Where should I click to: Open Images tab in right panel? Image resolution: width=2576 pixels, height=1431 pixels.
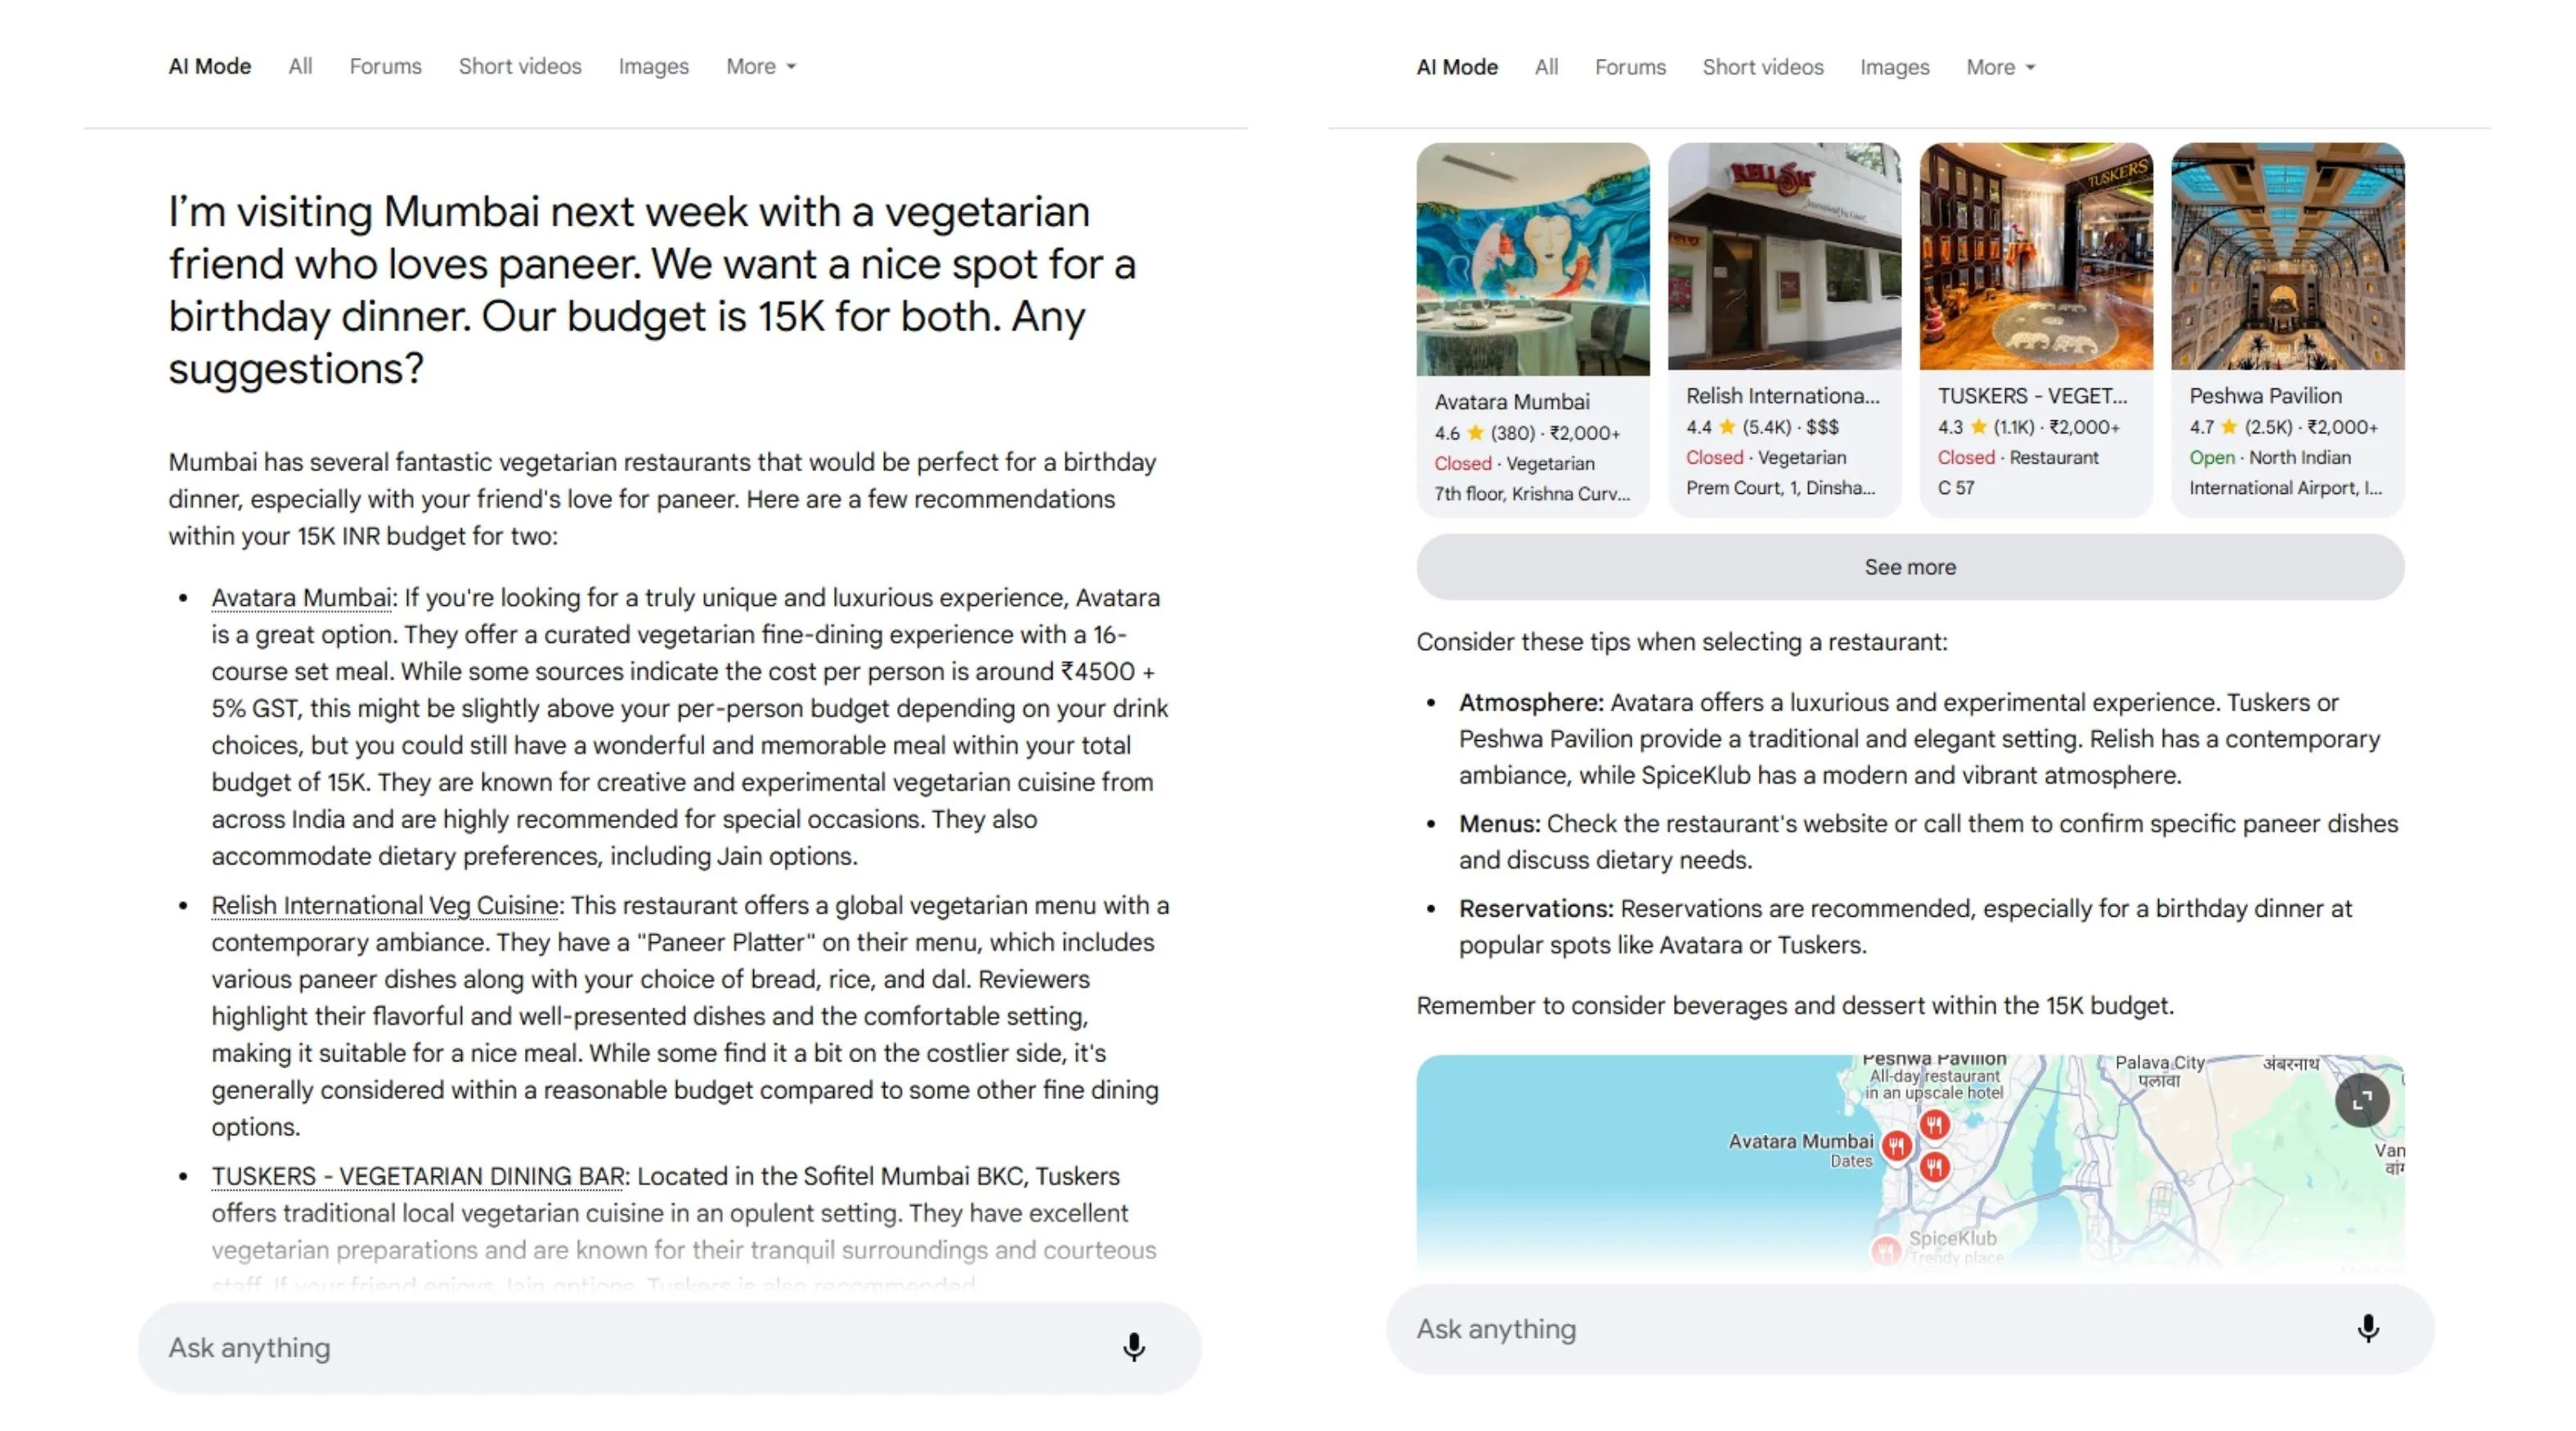coord(1894,67)
